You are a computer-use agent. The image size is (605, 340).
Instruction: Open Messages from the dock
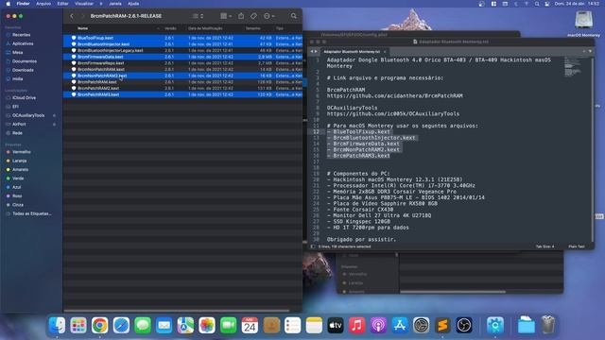click(143, 325)
